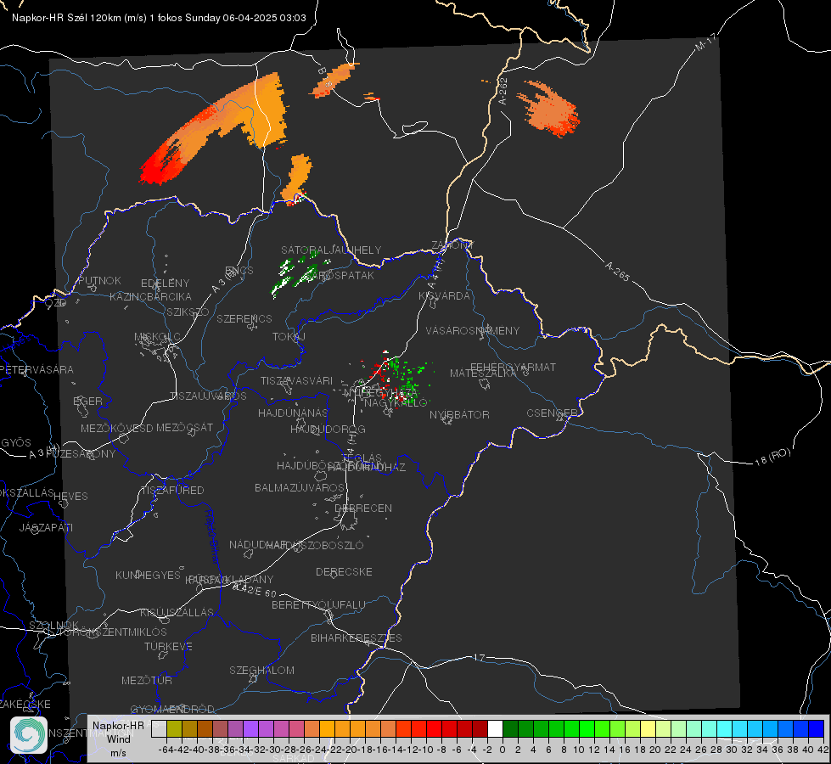This screenshot has width=831, height=764.
Task: Click the HEVES town label
Action: [x=71, y=497]
